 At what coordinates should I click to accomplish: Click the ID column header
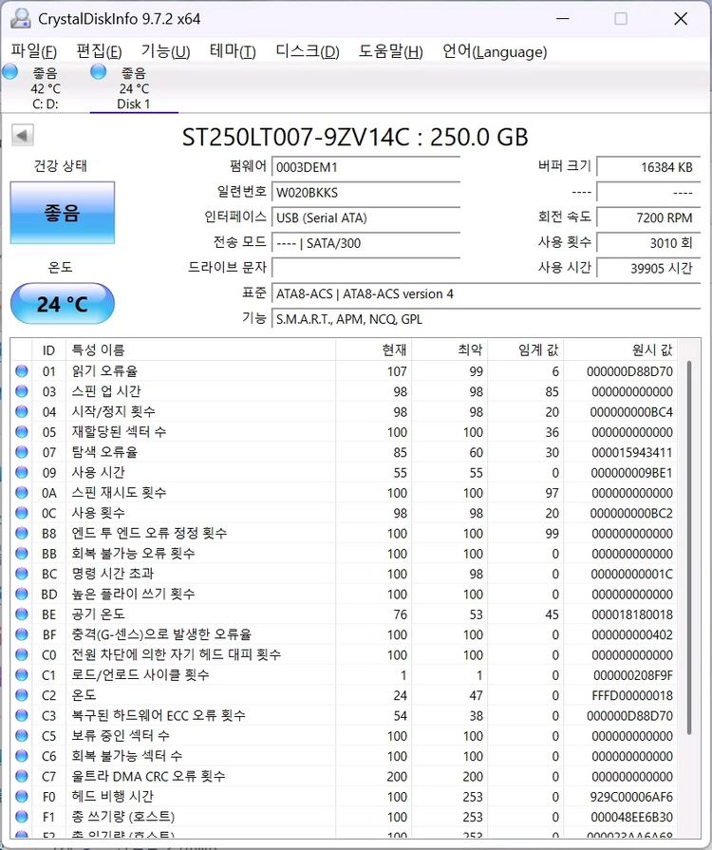48,350
